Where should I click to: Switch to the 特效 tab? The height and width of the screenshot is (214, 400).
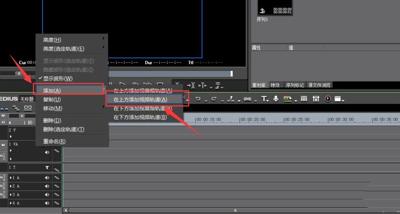(x=275, y=85)
